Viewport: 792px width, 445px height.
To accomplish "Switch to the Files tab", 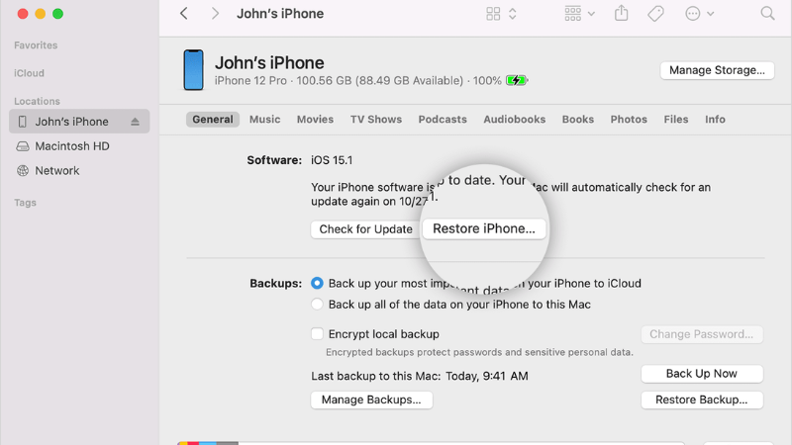I will (x=676, y=120).
